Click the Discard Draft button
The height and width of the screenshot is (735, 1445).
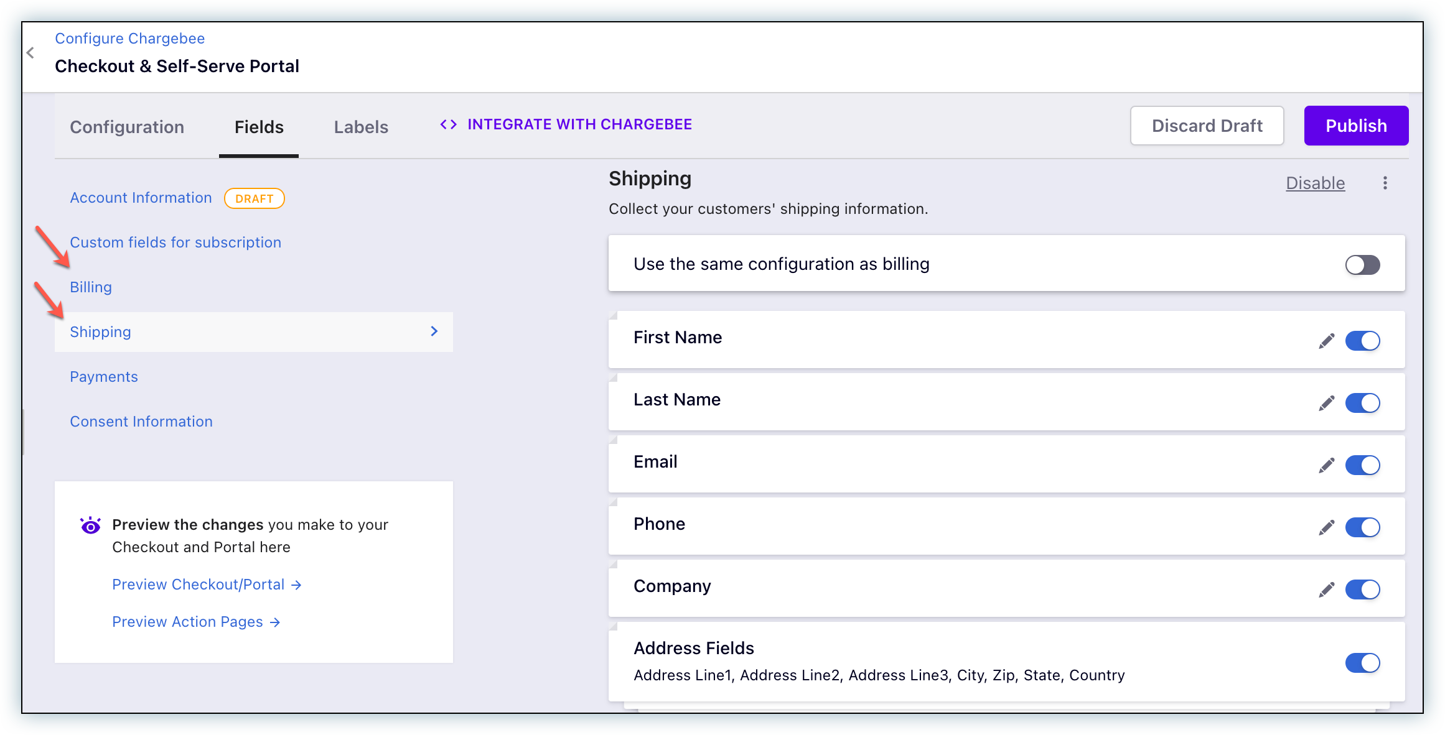point(1207,126)
